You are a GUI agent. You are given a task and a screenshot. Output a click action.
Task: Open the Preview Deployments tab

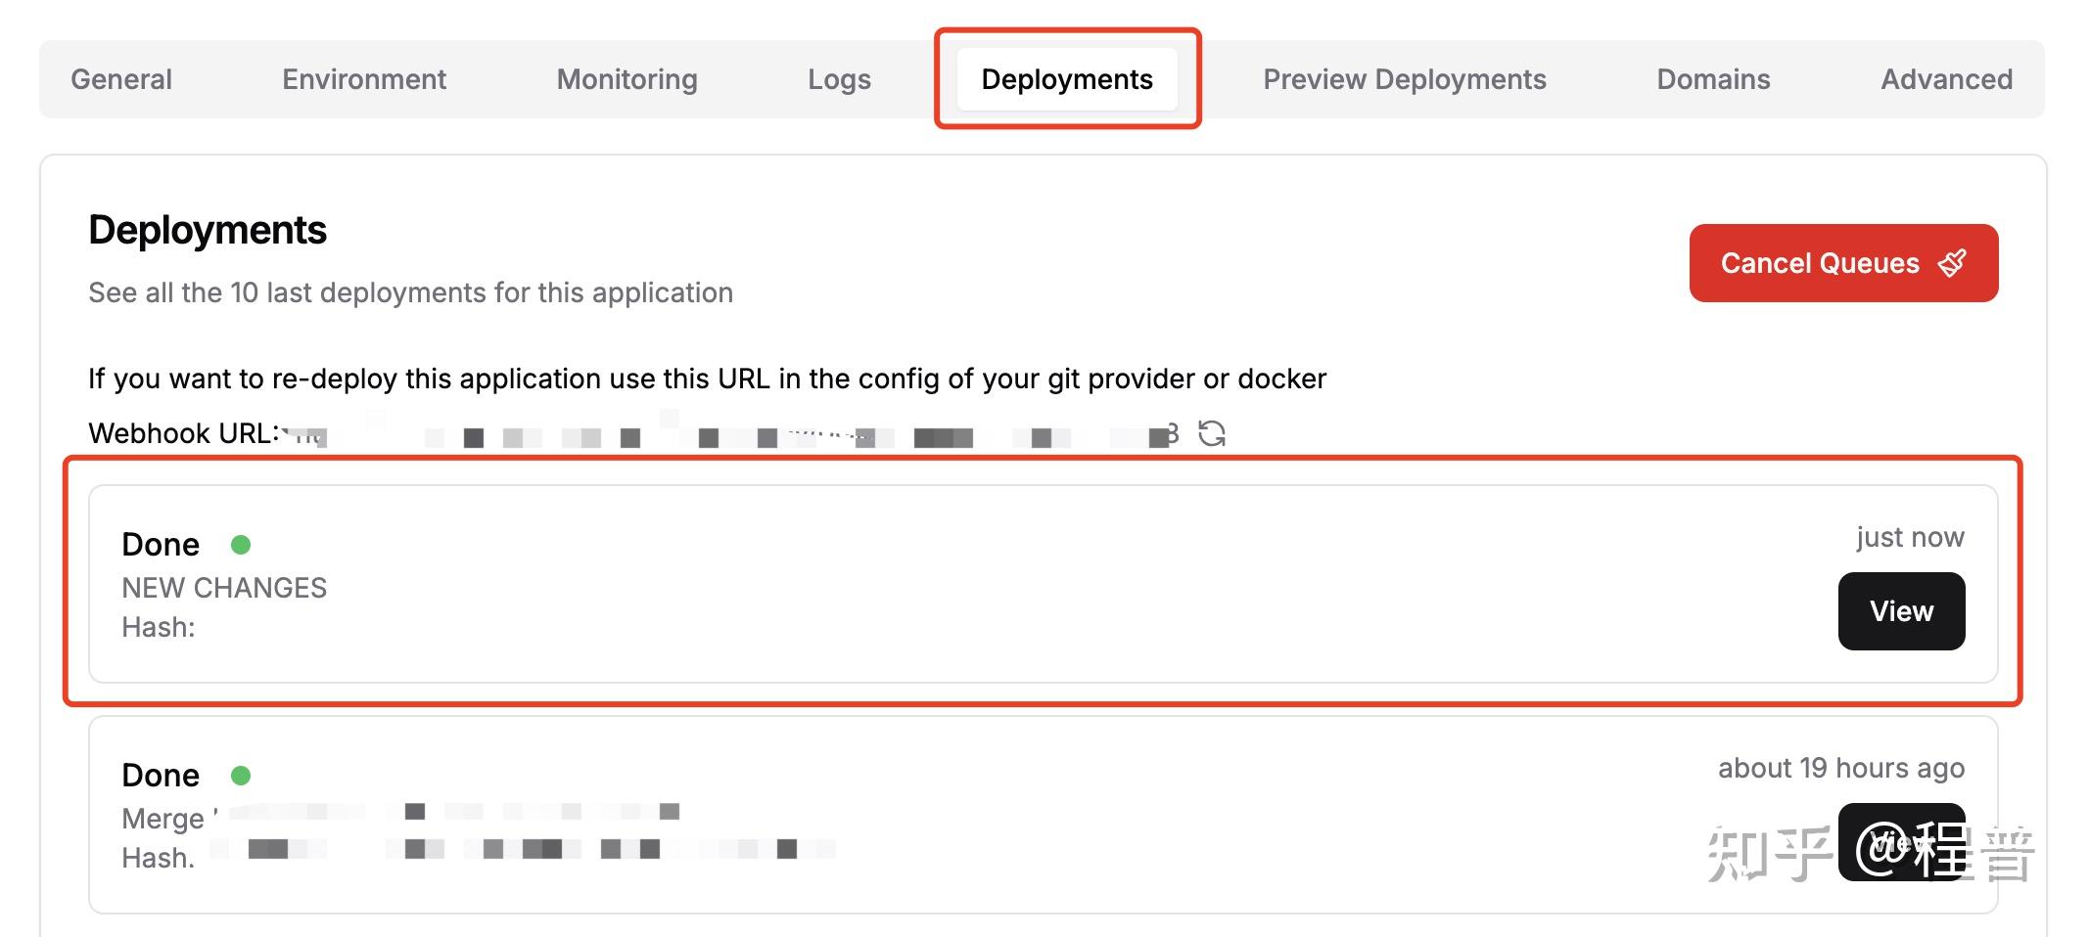[1405, 79]
